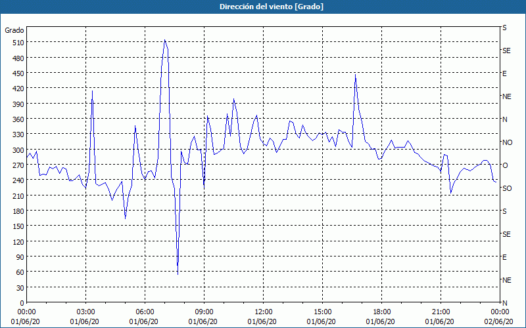Click the 270 y-axis tick label
526x328 pixels.
click(18, 165)
